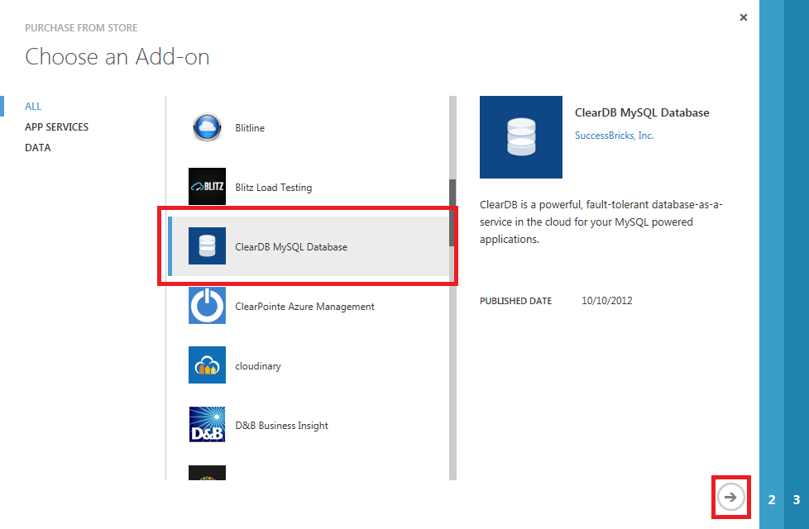Jump to step 2 of the wizard
This screenshot has width=809, height=529.
tap(771, 499)
